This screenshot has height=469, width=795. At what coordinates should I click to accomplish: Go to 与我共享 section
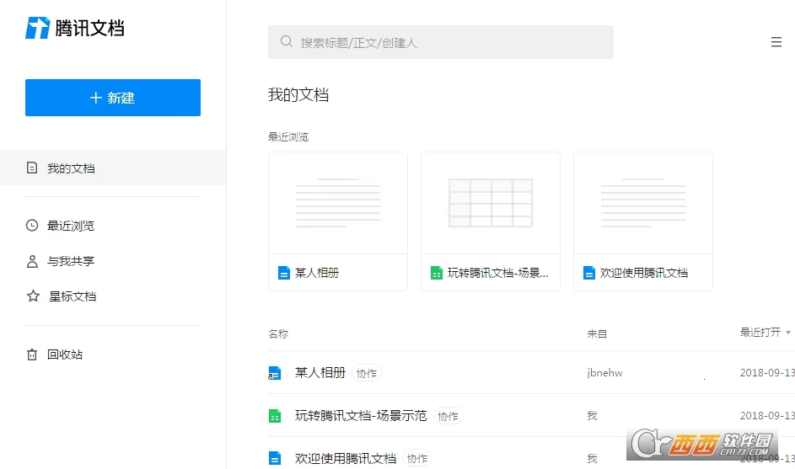pyautogui.click(x=71, y=261)
